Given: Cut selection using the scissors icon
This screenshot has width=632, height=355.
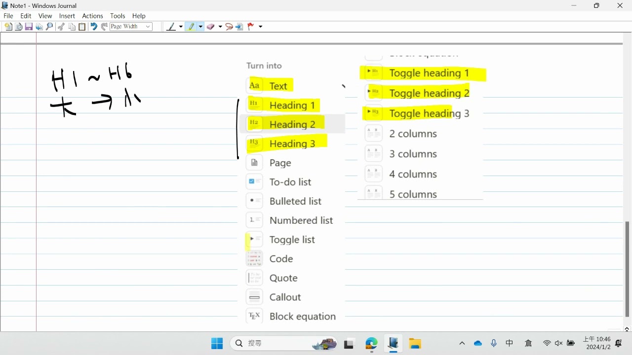Looking at the screenshot, I should (61, 27).
